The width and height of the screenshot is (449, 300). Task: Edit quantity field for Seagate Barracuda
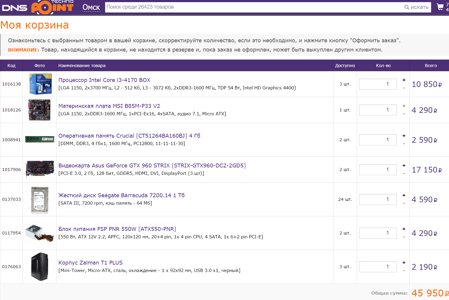coord(378,199)
